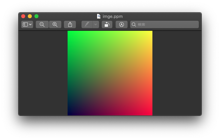Image resolution: width=220 pixels, height=140 pixels.
Task: Click the search field
Action: click(x=164, y=24)
